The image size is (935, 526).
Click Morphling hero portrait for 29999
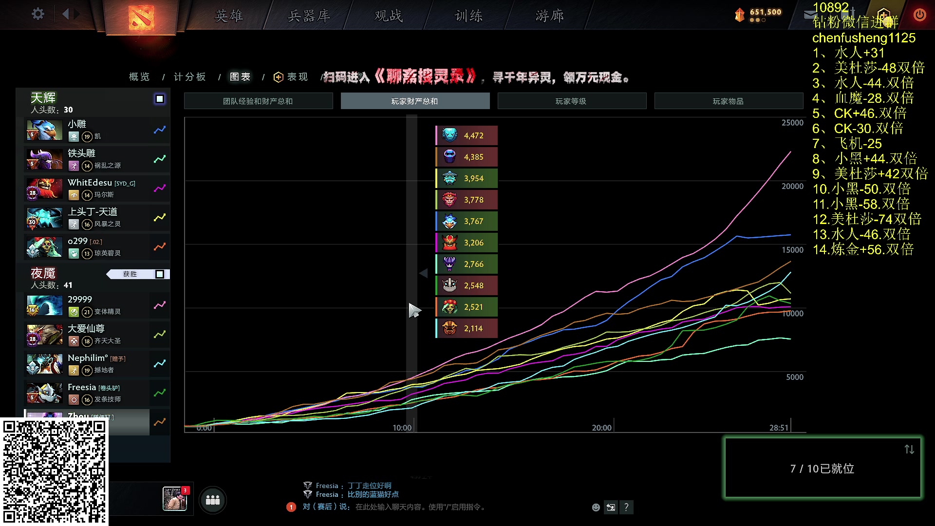coord(44,305)
